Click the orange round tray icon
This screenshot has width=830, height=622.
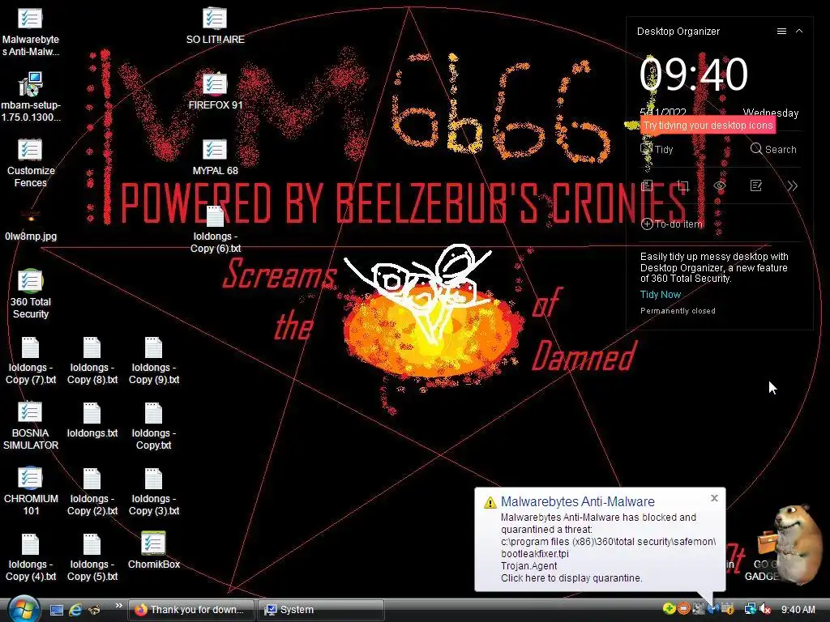683,609
